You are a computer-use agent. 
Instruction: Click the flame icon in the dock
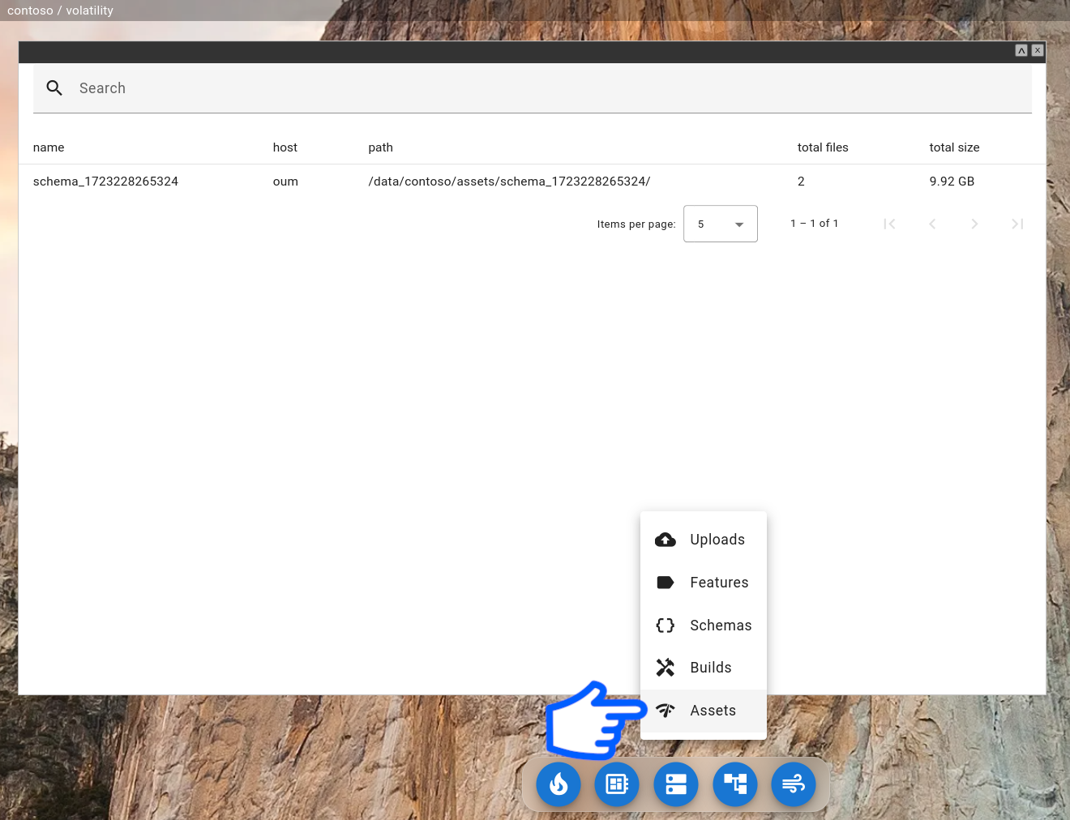click(559, 784)
